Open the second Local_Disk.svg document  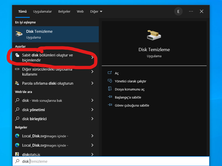[x=55, y=145]
